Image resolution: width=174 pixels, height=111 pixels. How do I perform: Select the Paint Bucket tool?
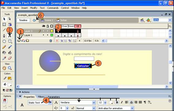click(10, 53)
